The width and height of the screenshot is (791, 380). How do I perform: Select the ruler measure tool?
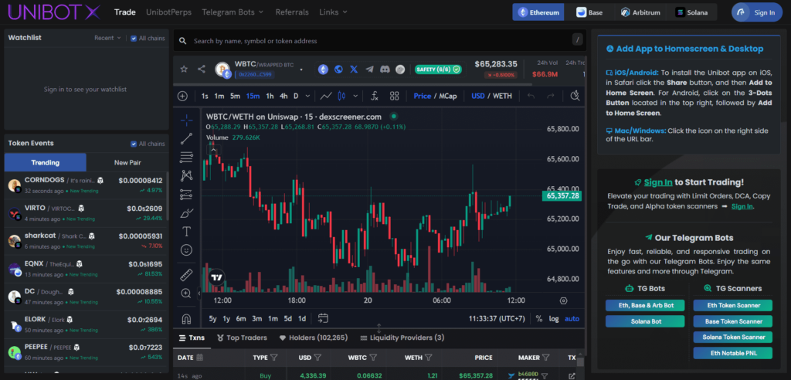coord(187,275)
